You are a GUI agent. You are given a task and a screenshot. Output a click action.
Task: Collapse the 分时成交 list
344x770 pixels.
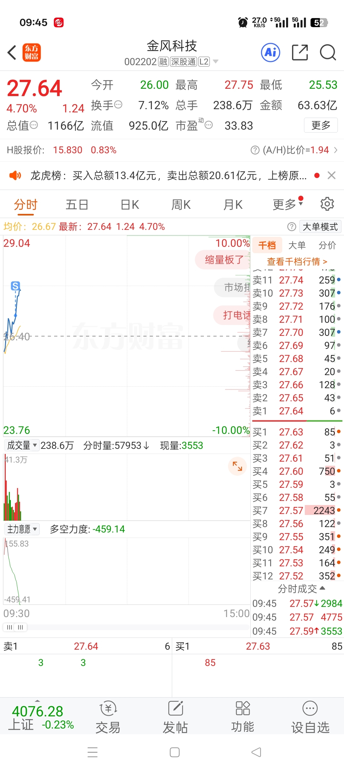pos(301,588)
